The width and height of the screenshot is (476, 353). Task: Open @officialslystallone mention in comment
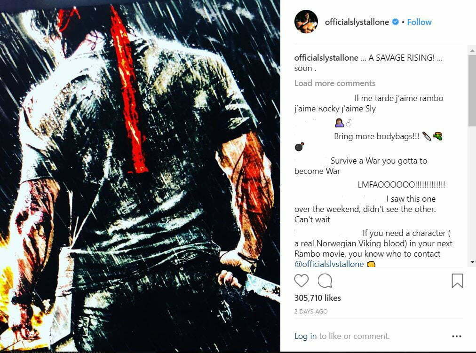click(x=329, y=264)
